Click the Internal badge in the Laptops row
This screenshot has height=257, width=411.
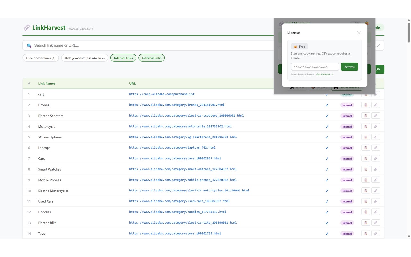(x=347, y=148)
